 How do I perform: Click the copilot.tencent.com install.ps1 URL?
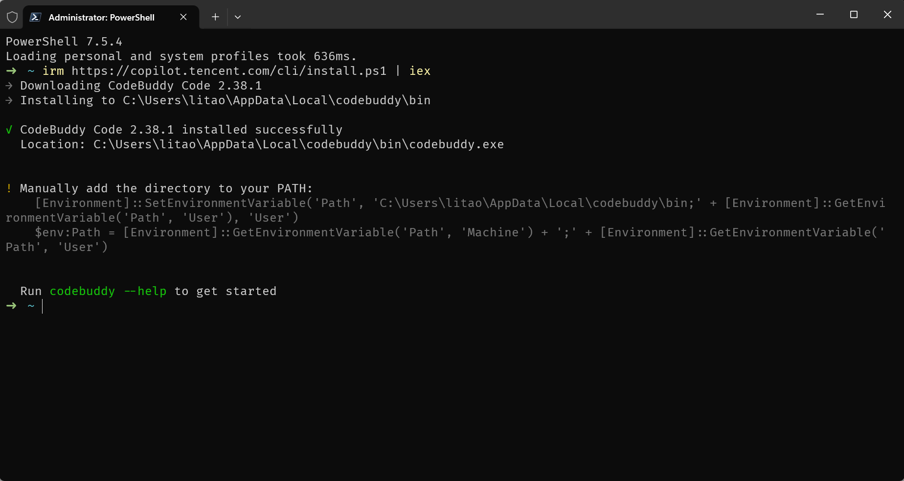[229, 71]
